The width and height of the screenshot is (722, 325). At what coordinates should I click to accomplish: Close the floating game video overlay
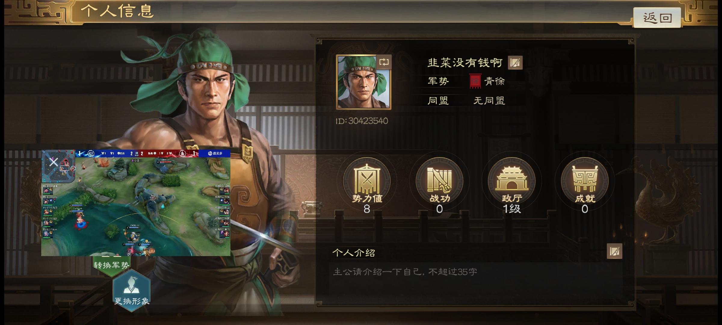[x=54, y=162]
